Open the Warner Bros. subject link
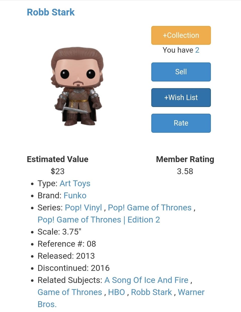This screenshot has height=312, width=241. [191, 292]
